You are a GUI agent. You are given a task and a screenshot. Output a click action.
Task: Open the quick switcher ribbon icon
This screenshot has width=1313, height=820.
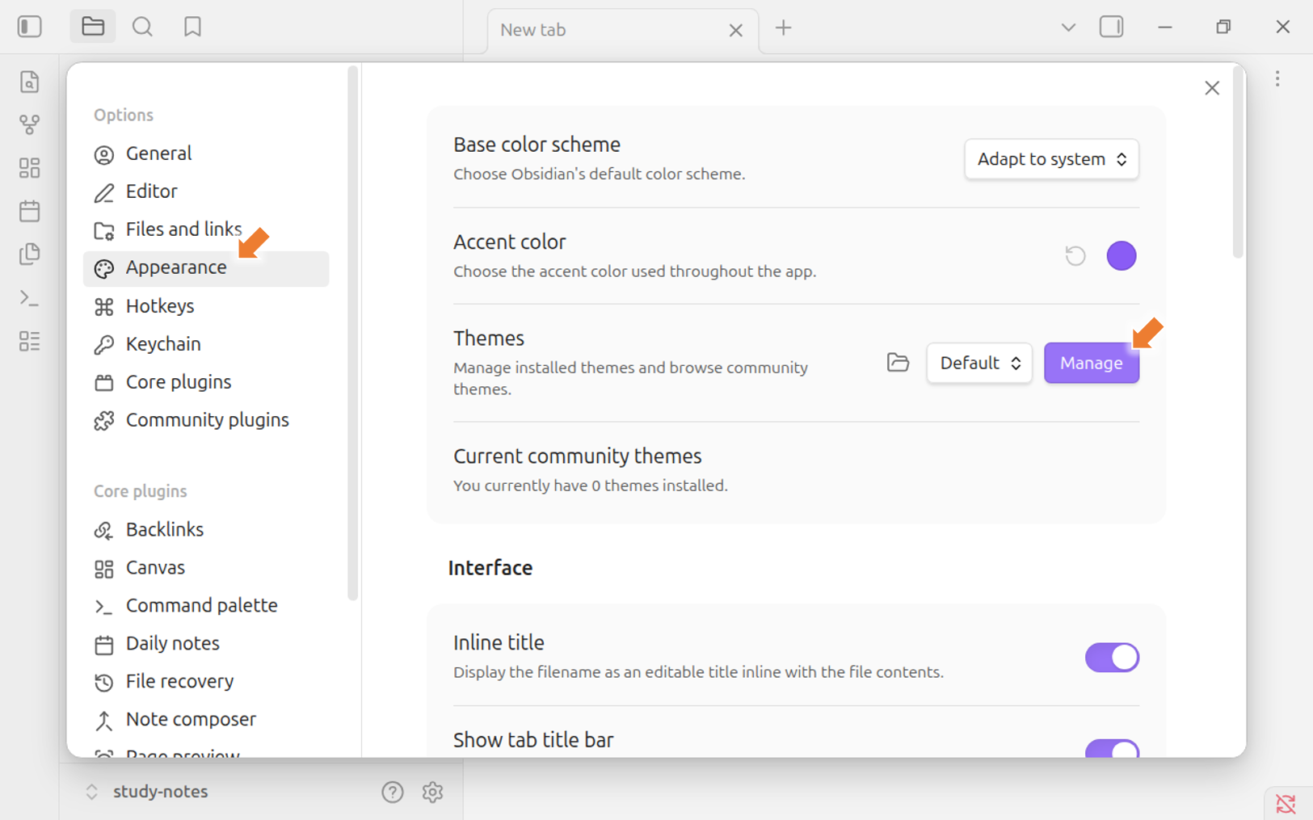pyautogui.click(x=30, y=82)
